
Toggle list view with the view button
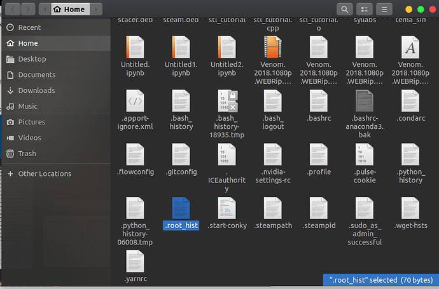(364, 10)
